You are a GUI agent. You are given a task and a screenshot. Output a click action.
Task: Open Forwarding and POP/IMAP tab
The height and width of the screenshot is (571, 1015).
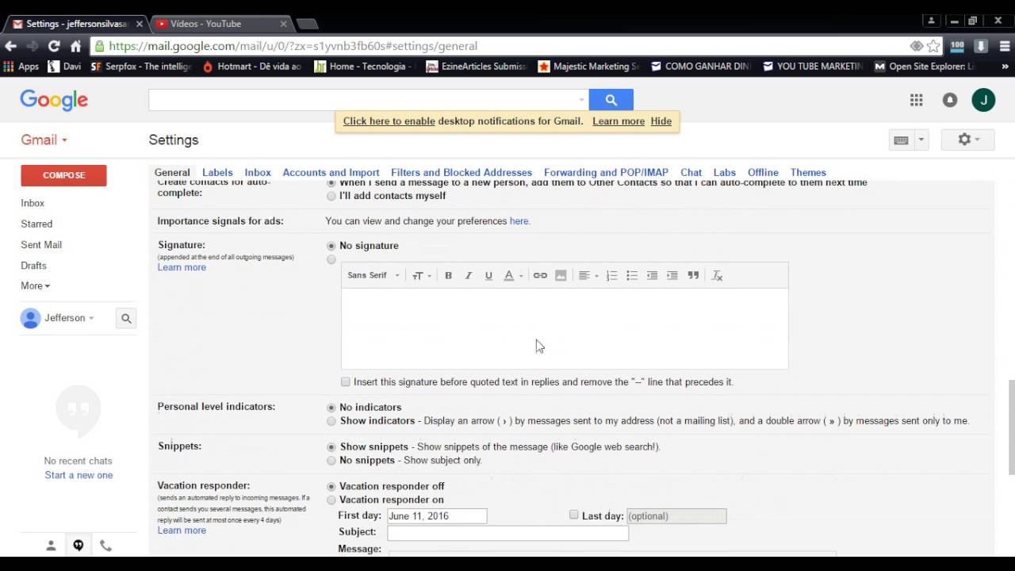coord(606,172)
